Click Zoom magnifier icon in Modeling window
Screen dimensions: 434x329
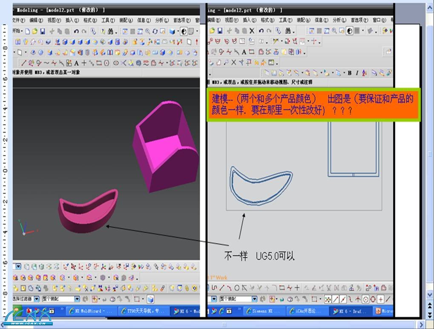coord(147,31)
